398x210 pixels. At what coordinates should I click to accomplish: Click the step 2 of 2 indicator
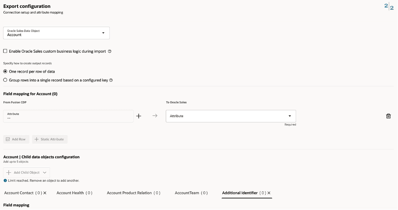point(389,7)
